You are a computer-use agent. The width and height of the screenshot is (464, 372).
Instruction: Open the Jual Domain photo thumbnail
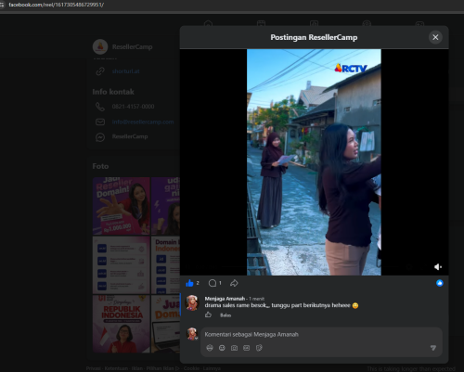(x=165, y=324)
